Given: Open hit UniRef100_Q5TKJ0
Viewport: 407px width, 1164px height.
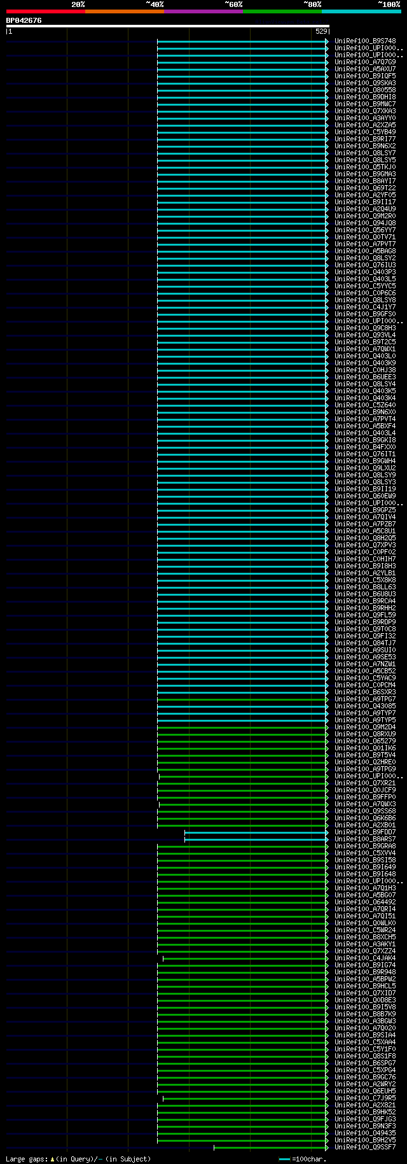Looking at the screenshot, I should [x=365, y=167].
